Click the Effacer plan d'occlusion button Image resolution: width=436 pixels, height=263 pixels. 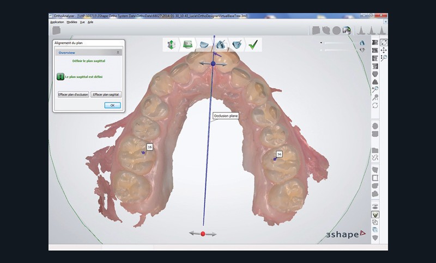(73, 95)
